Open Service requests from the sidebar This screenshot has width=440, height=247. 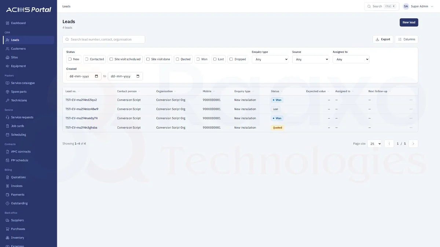click(x=29, y=117)
